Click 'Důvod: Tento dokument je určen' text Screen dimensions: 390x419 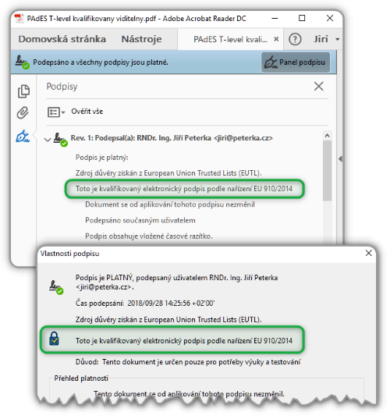tap(188, 362)
